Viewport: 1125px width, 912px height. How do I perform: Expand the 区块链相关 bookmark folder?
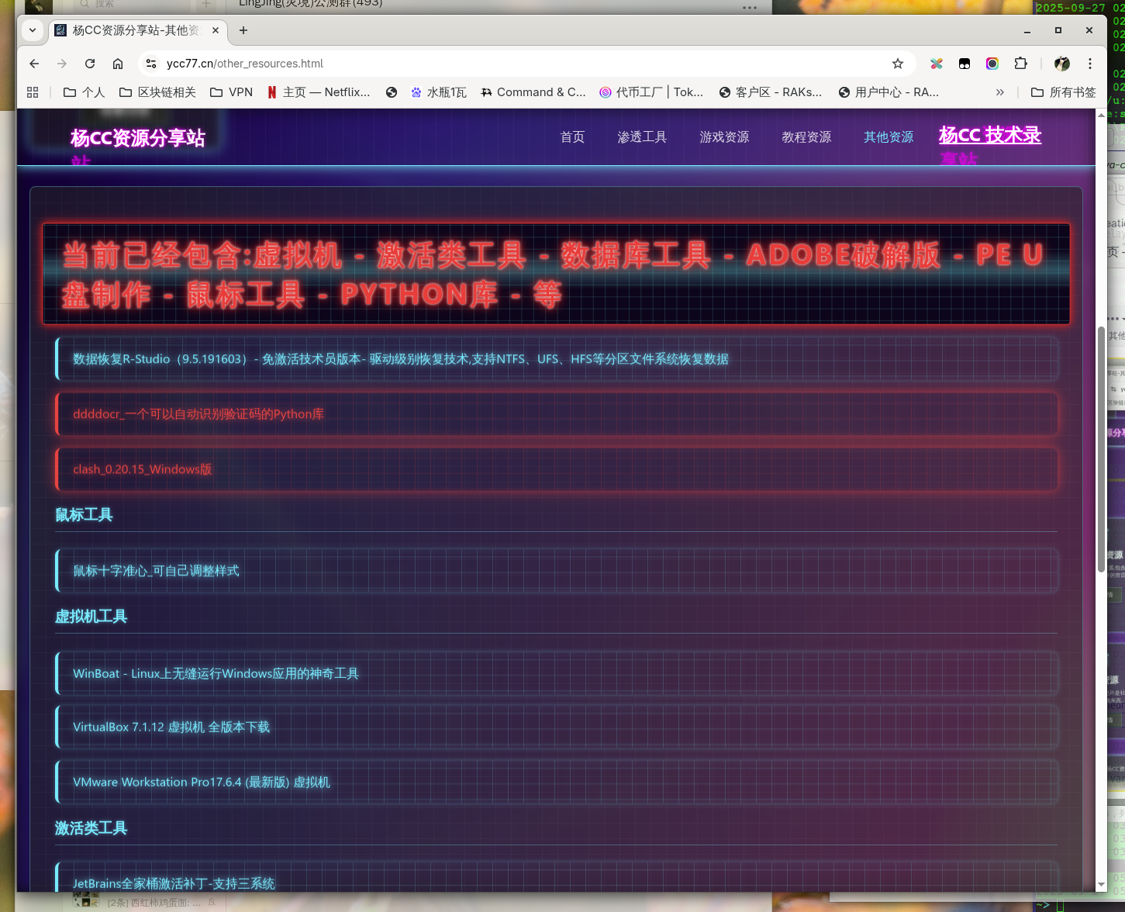[x=157, y=92]
